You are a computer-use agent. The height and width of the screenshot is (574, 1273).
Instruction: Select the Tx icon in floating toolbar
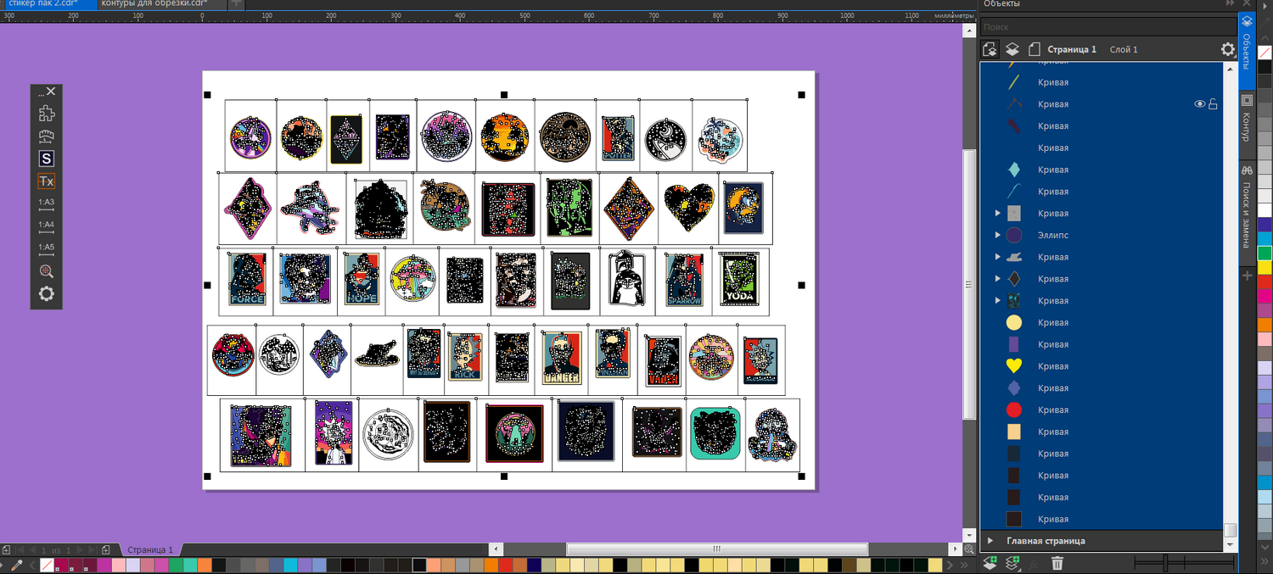click(x=47, y=181)
